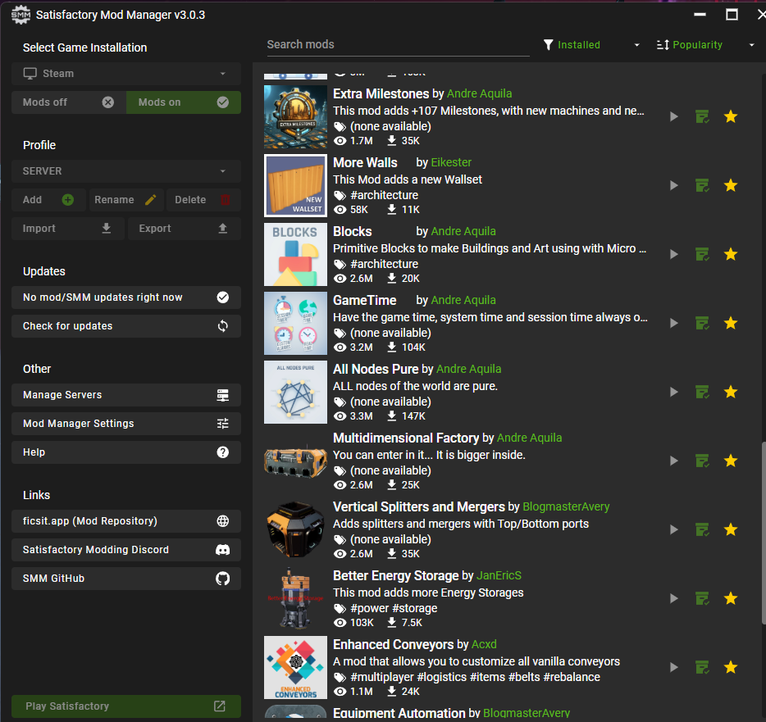This screenshot has height=722, width=766.
Task: Click the green installed icon for More Walls
Action: pyautogui.click(x=702, y=185)
